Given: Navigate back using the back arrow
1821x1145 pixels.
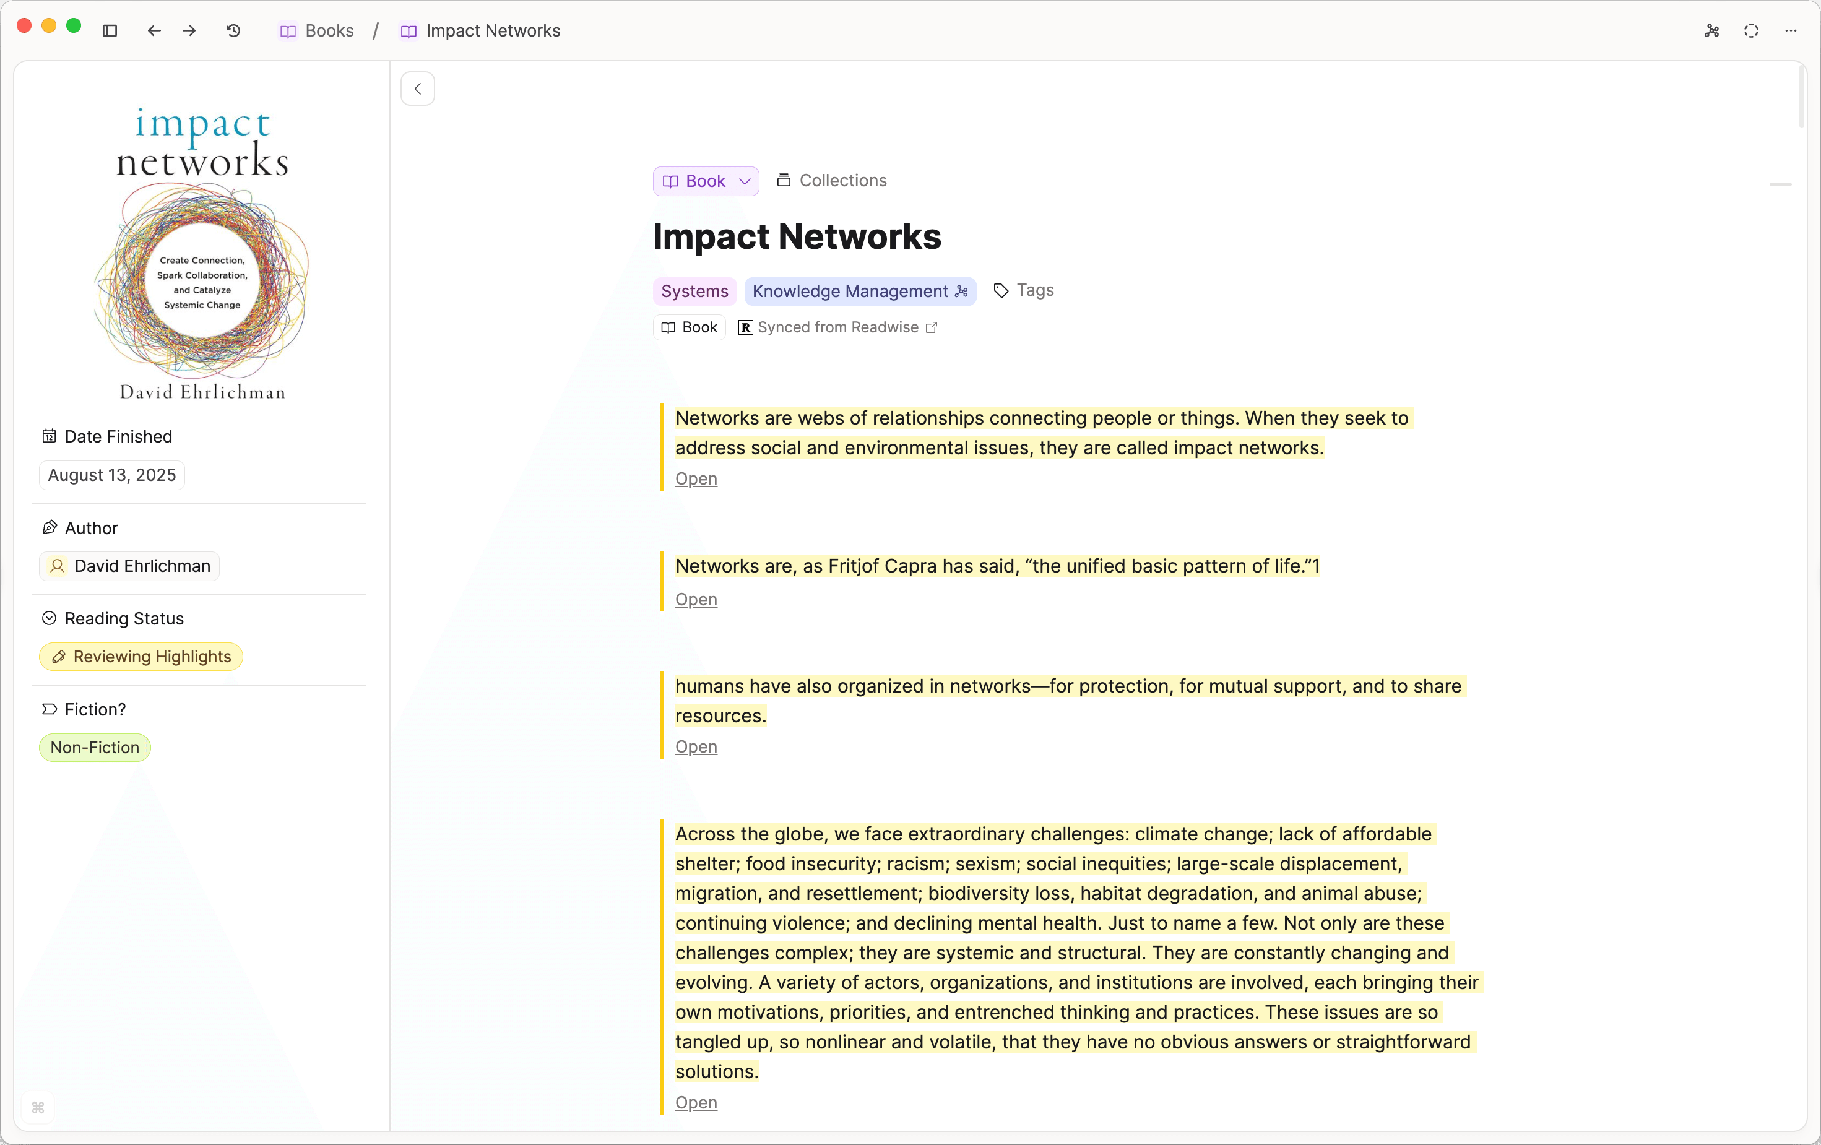Looking at the screenshot, I should [154, 31].
